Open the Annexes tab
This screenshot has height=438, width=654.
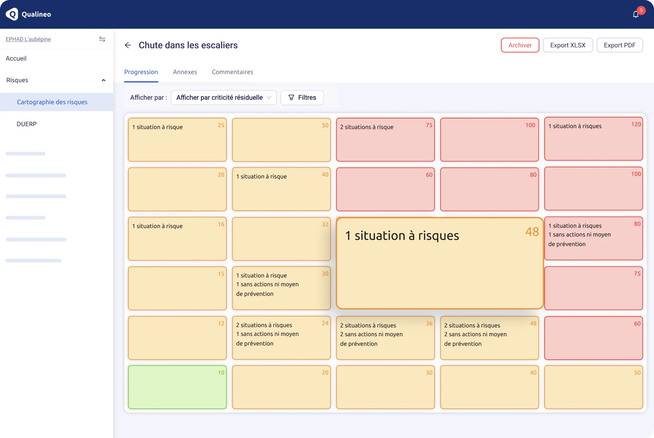[x=185, y=72]
